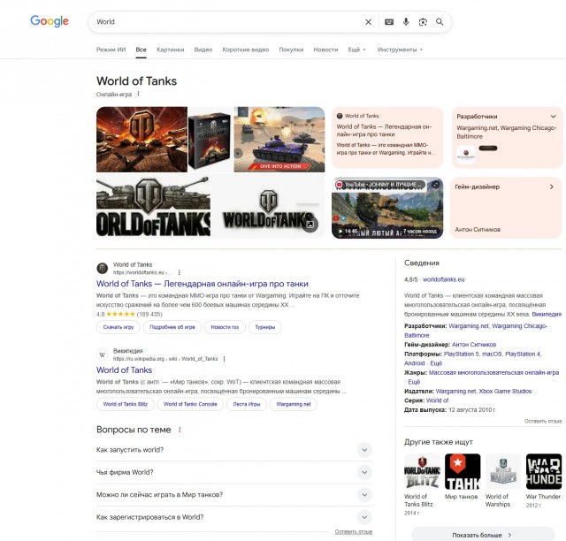Image resolution: width=566 pixels, height=541 pixels.
Task: Open the Xbox Game Studios publisher link
Action: click(505, 391)
